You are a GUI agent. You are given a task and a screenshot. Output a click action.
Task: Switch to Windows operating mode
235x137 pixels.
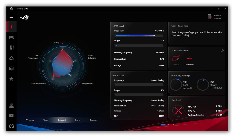click(30, 120)
